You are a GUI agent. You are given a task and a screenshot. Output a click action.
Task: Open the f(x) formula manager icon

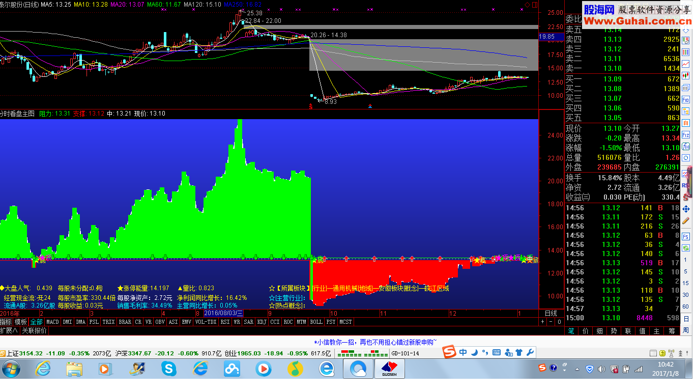pyautogui.click(x=686, y=146)
